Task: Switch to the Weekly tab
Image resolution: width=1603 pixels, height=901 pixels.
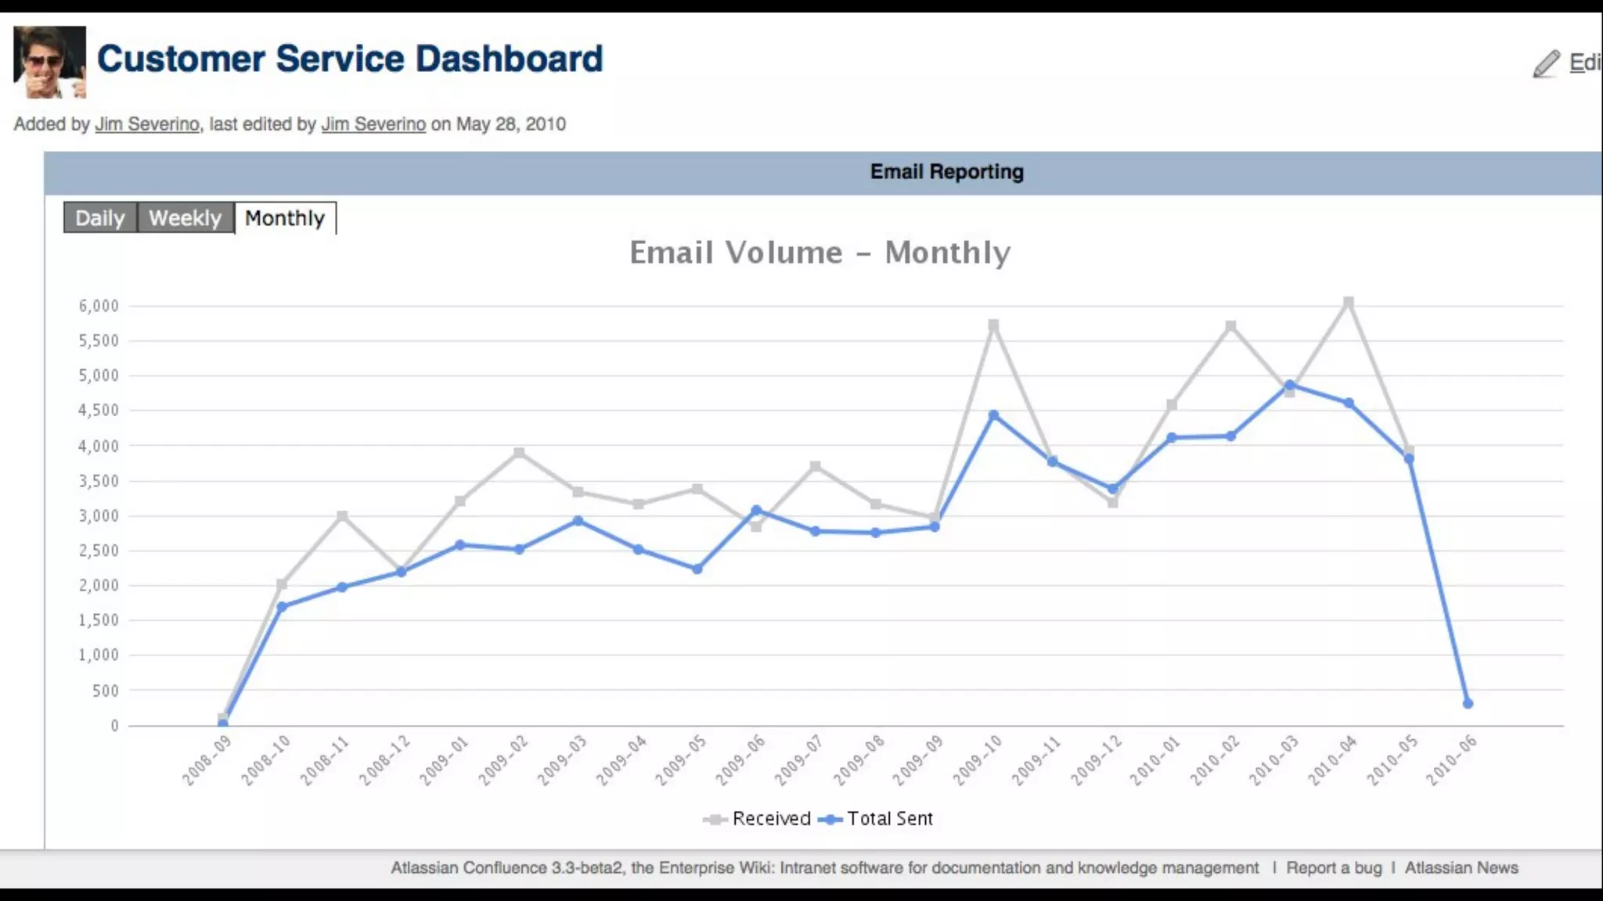Action: (186, 217)
